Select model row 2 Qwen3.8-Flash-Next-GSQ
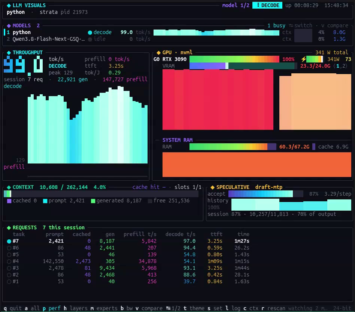The width and height of the screenshot is (355, 312). (x=176, y=39)
